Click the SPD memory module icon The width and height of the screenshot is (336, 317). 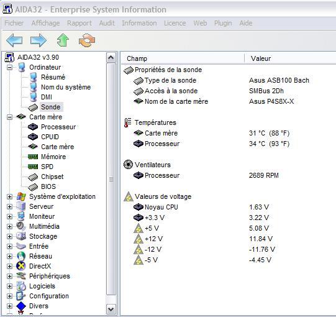[33, 167]
